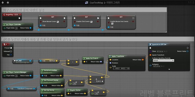Click the blueprint grid icon beside CueTestMap
This screenshot has height=97, width=195.
click(x=87, y=3)
